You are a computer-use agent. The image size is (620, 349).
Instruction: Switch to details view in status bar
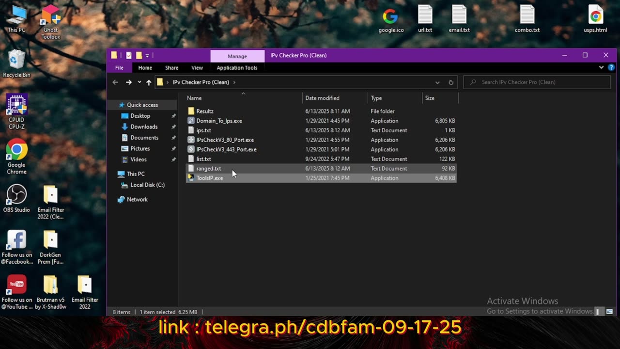coord(598,312)
